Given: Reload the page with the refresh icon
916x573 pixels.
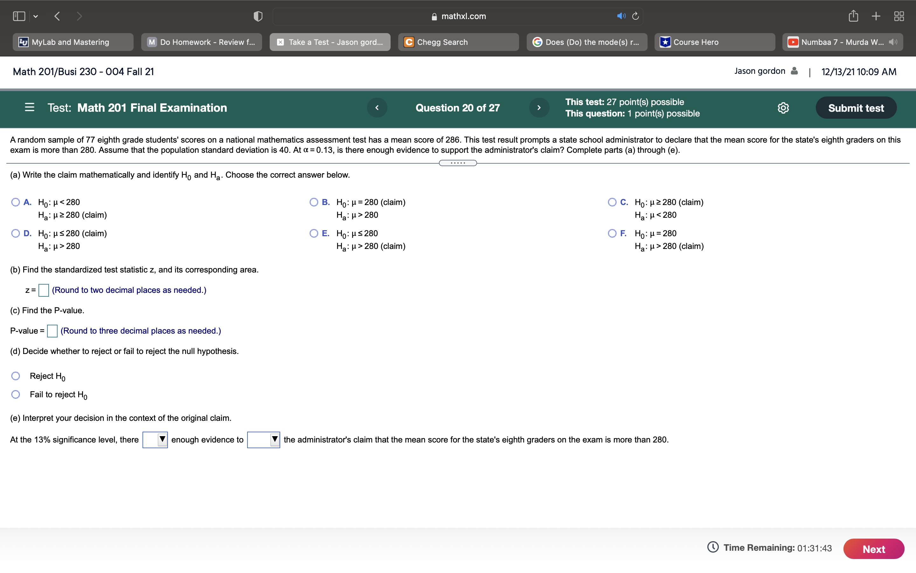Looking at the screenshot, I should tap(635, 16).
